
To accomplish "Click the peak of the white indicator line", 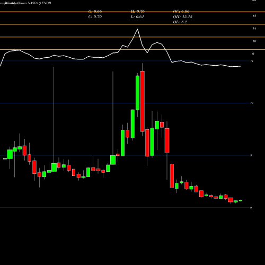I will tap(137, 29).
